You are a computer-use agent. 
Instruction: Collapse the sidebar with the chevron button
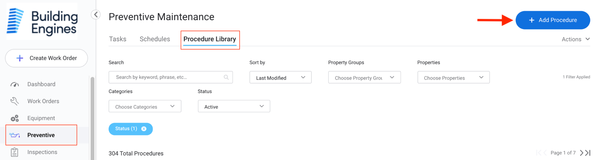(96, 15)
